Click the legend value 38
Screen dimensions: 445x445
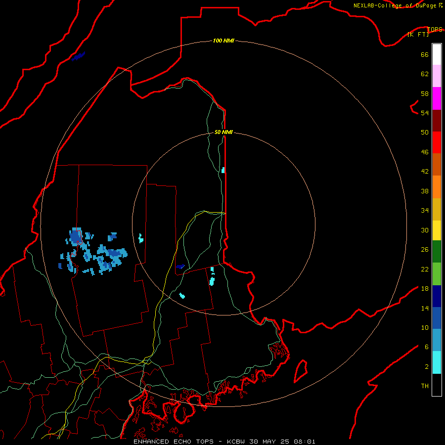(425, 191)
